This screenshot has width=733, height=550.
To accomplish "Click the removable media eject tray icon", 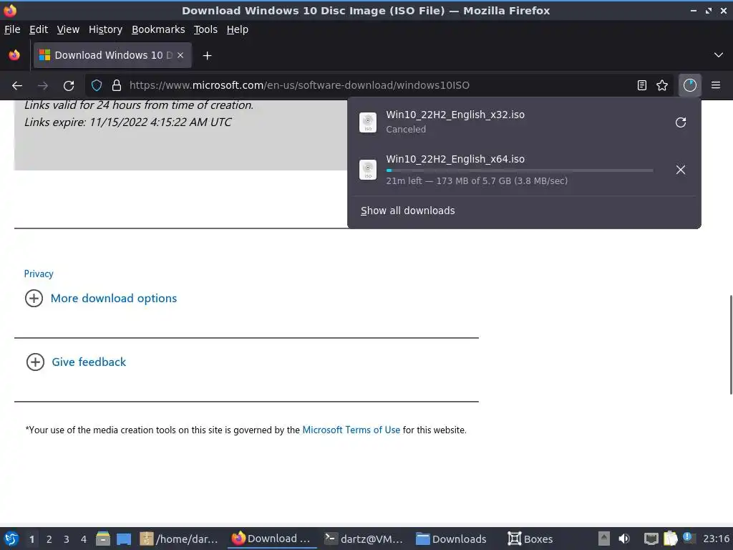I will pyautogui.click(x=604, y=539).
